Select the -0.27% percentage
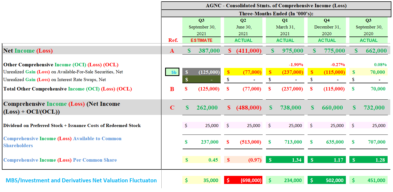Screen dimensions: 393x192 338,65
